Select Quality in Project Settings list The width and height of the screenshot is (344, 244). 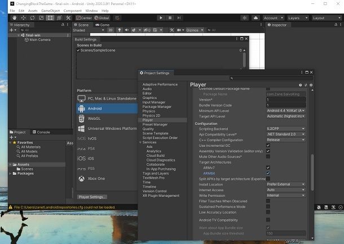click(148, 129)
